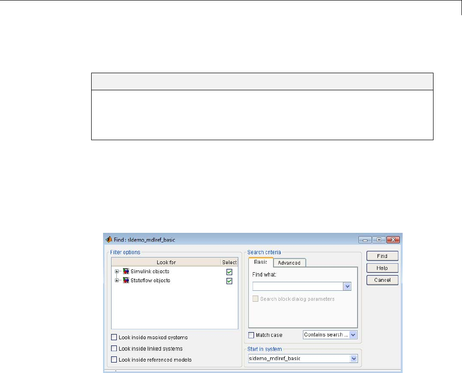
Task: Uncheck the Stateflow objects Select checkbox
Action: tap(229, 281)
